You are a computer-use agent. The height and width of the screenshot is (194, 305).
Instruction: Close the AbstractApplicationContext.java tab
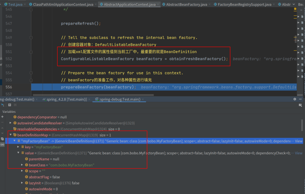coord(159,5)
